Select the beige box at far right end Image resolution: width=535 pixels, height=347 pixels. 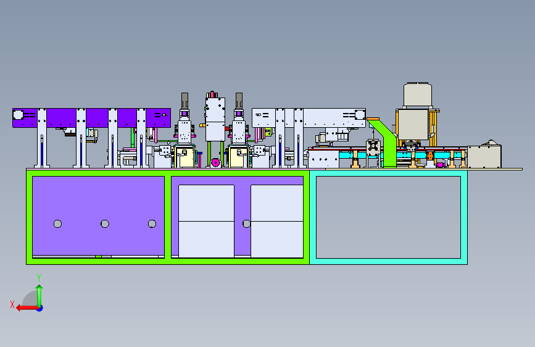pyautogui.click(x=484, y=156)
